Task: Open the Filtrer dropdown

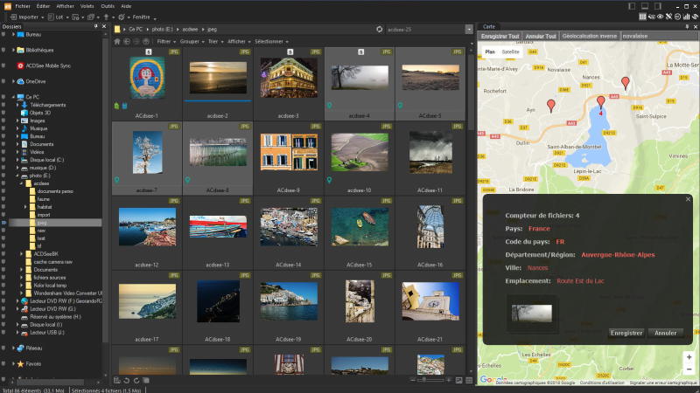Action: coord(165,41)
